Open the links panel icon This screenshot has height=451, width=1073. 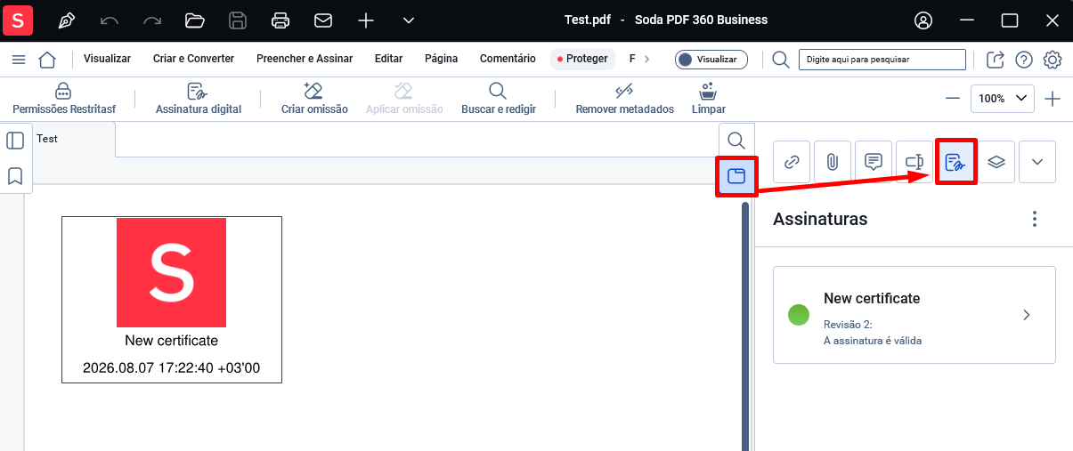[x=792, y=162]
